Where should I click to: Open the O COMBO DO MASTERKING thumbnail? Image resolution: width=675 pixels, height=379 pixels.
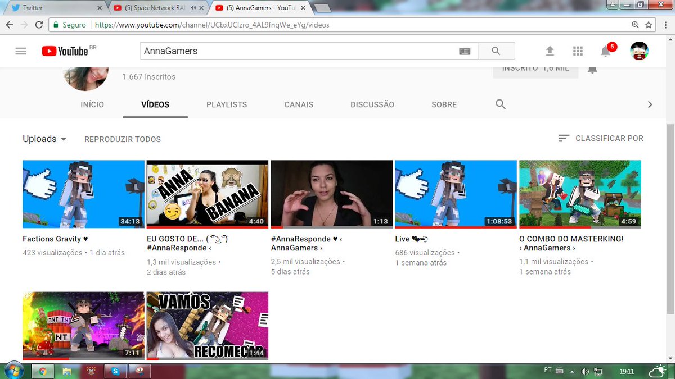coord(580,194)
